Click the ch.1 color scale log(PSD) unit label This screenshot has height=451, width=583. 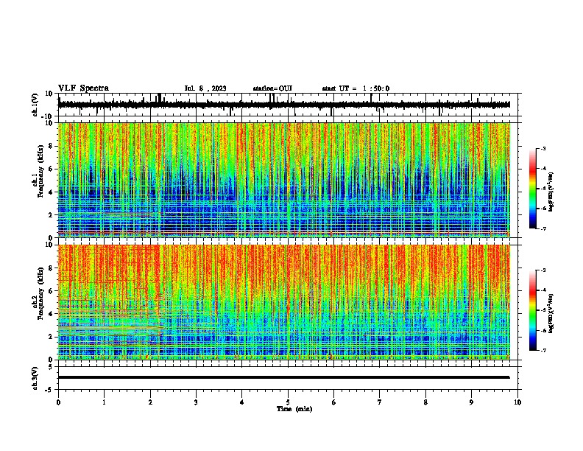tap(551, 192)
